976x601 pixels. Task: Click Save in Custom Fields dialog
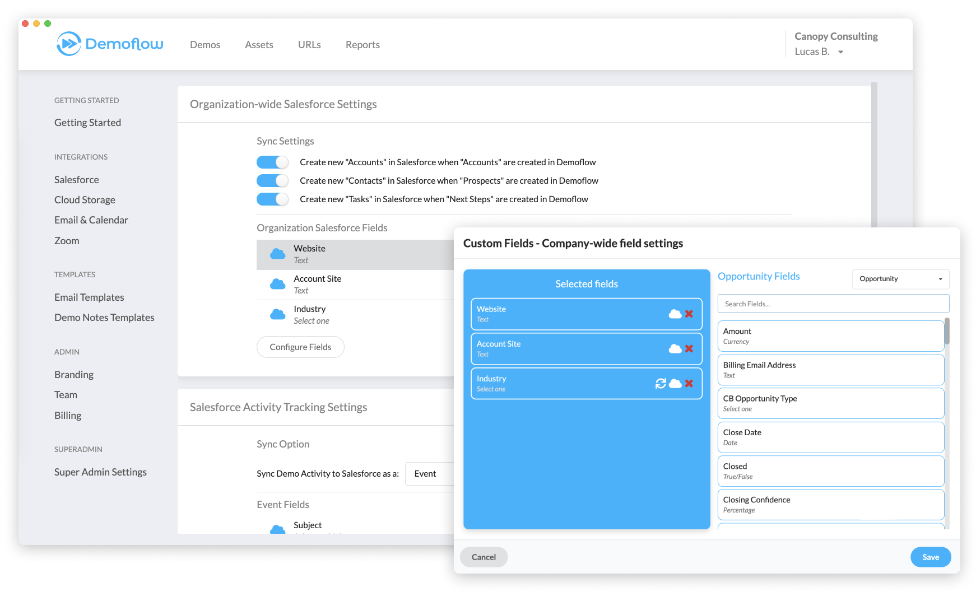(x=931, y=557)
